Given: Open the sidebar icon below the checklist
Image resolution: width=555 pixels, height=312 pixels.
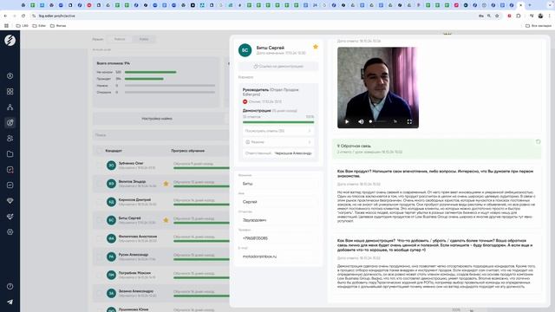Looking at the screenshot, I should pyautogui.click(x=10, y=185).
